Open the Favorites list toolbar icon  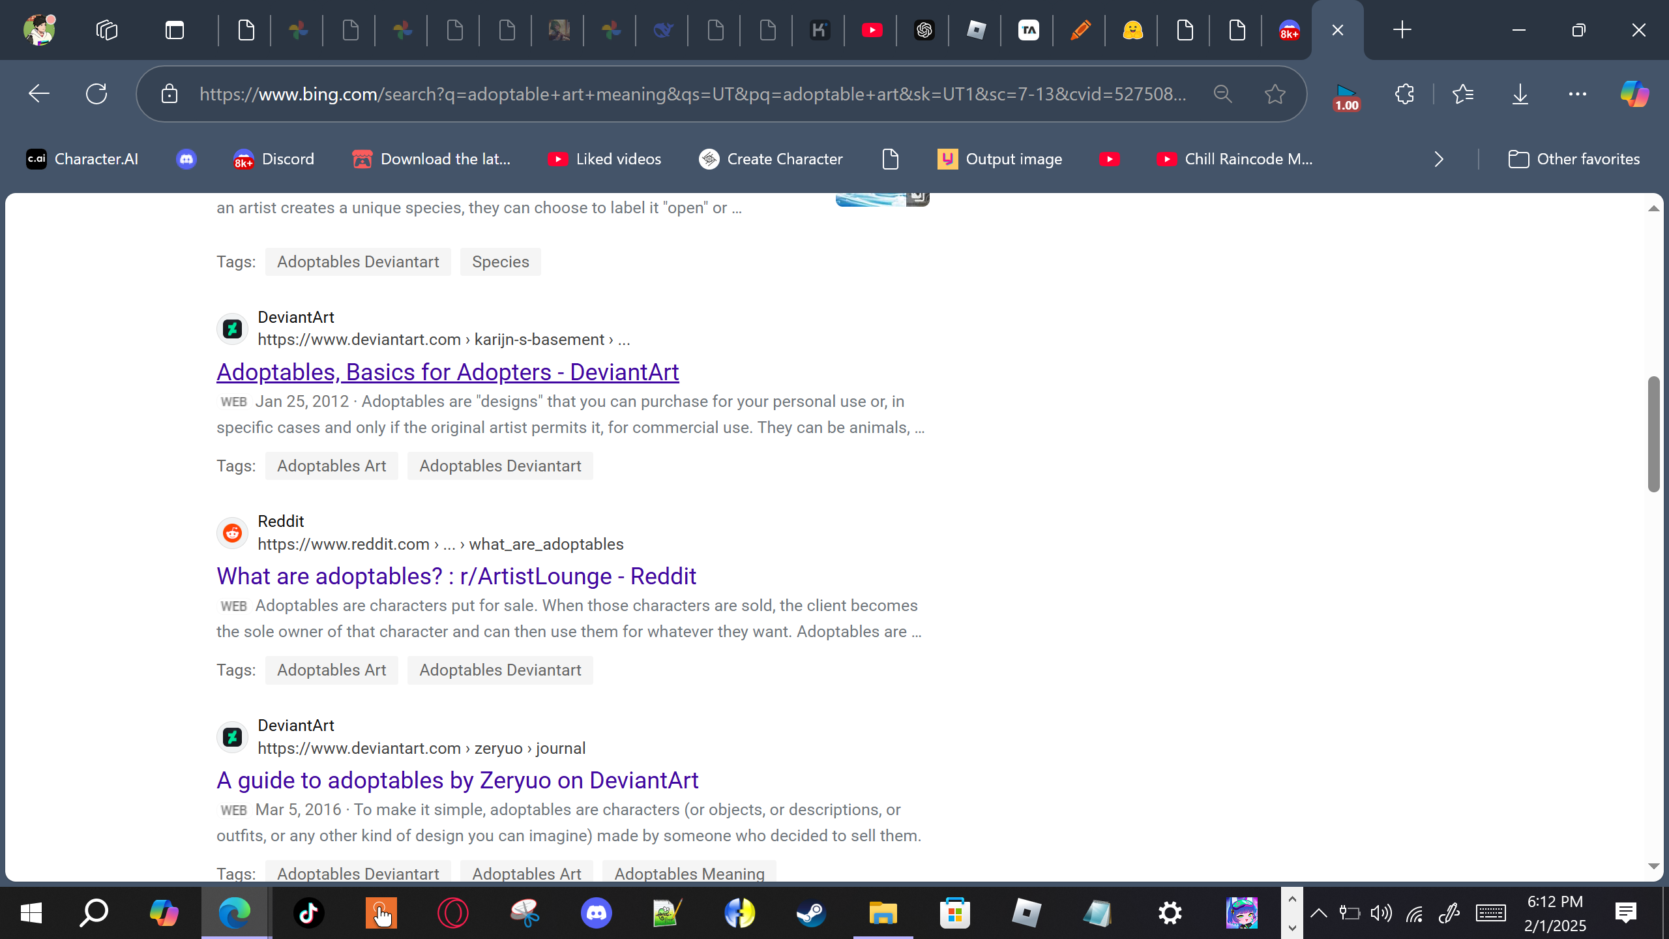[x=1463, y=94]
